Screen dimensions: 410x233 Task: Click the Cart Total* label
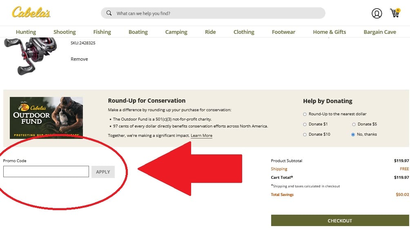pyautogui.click(x=282, y=178)
